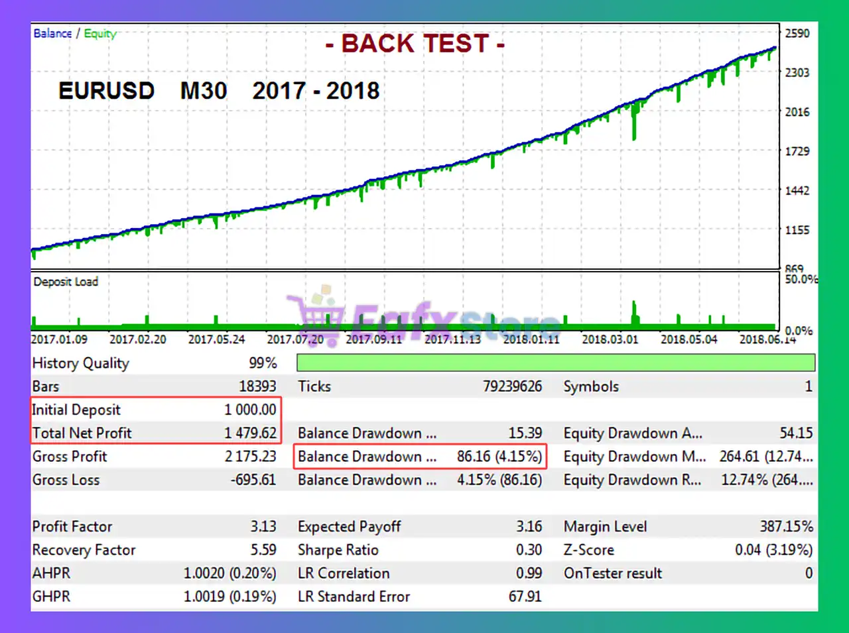Select the EURUSD symbol text
Screen dimensions: 849x633
[x=106, y=91]
